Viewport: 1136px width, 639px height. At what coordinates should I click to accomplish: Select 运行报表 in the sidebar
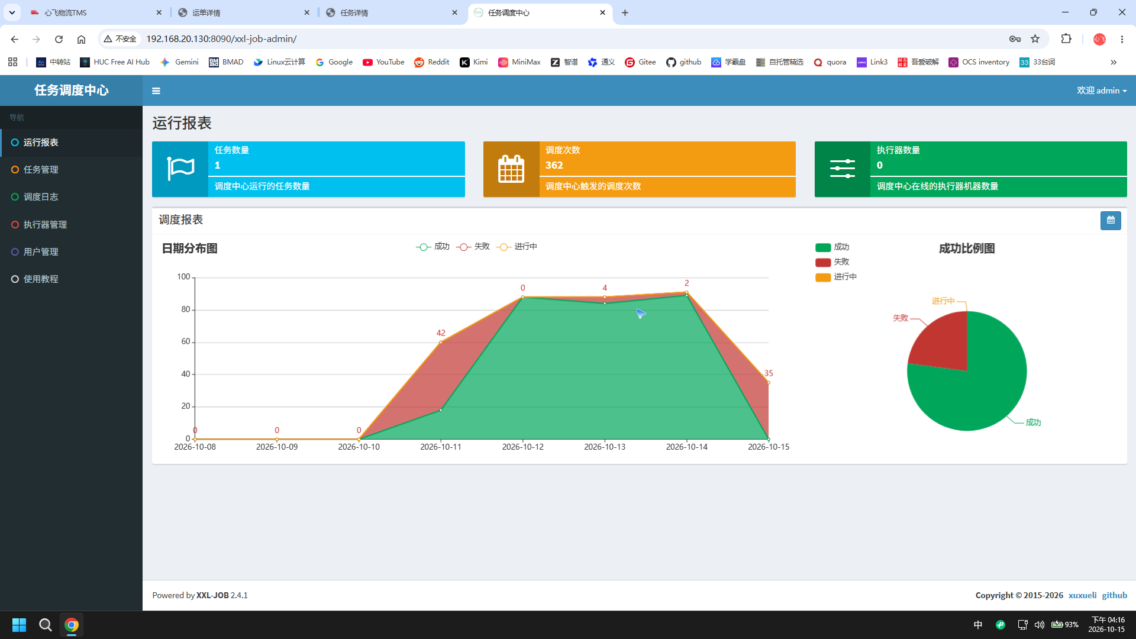coord(71,143)
